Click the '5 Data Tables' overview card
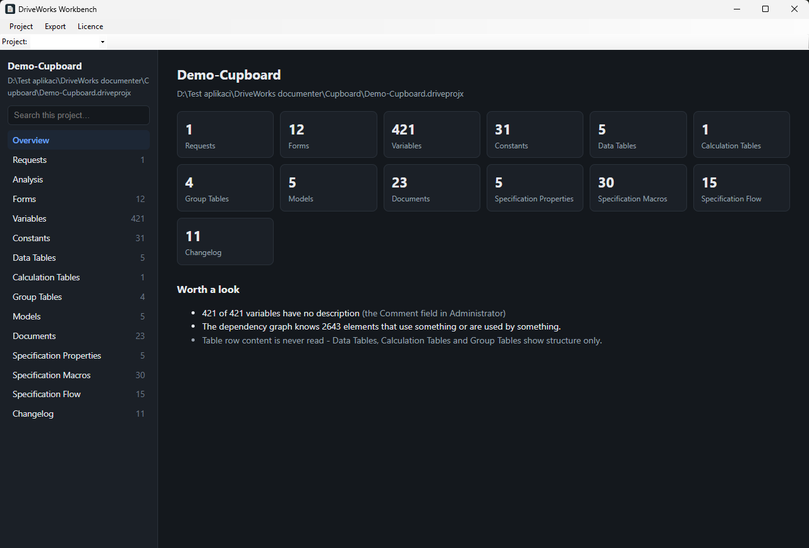The width and height of the screenshot is (809, 548). 638,134
